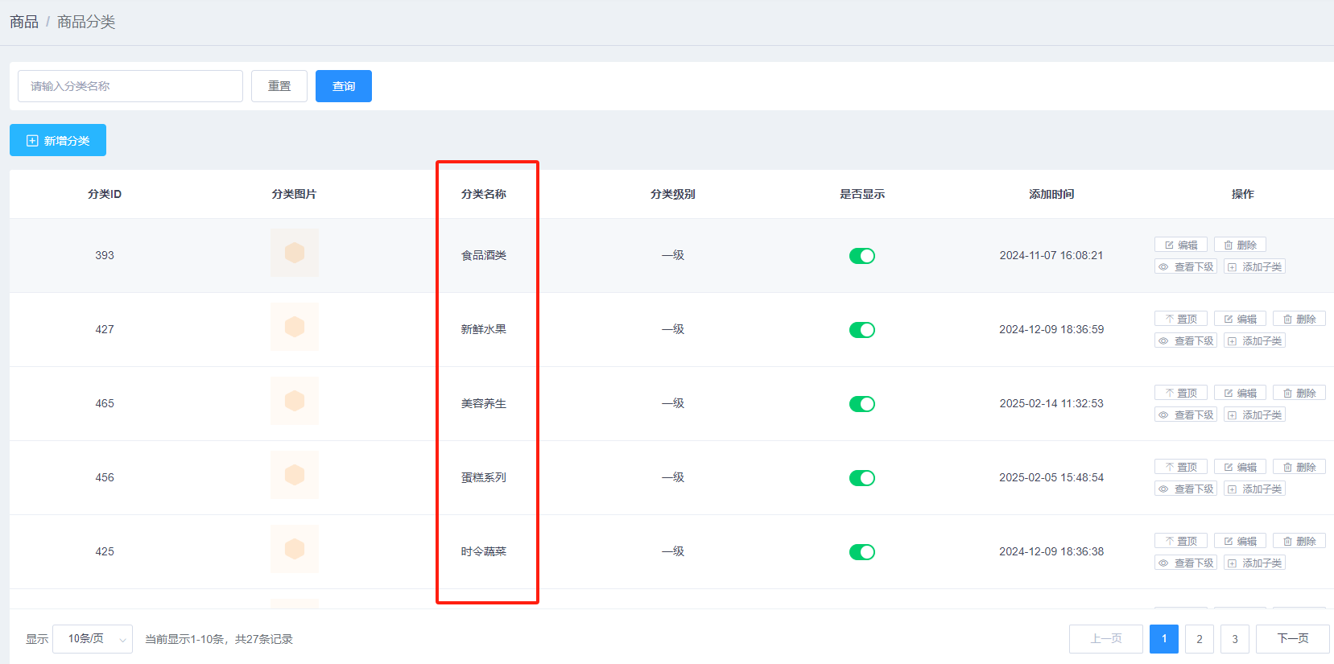The image size is (1334, 664).
Task: Toggle display switch for 食品酒类
Action: [861, 256]
